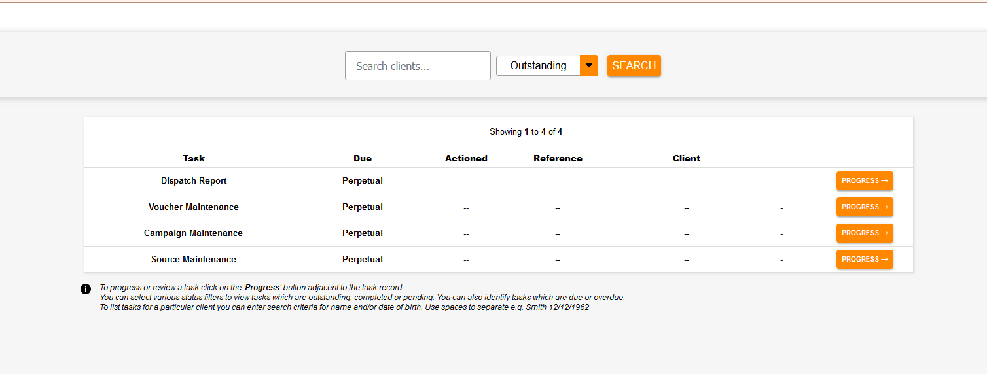Open the orange status filter dropdown arrow
The image size is (987, 374).
pyautogui.click(x=589, y=65)
